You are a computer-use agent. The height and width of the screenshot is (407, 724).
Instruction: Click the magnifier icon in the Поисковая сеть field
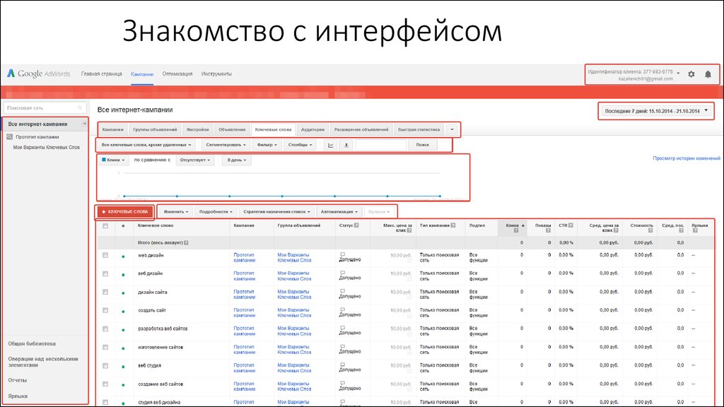80,108
